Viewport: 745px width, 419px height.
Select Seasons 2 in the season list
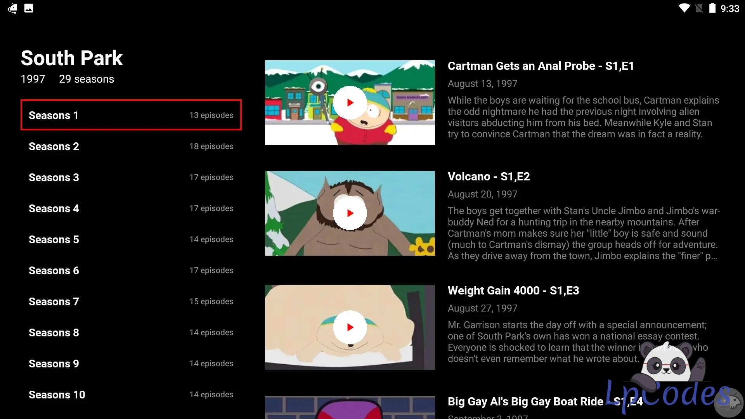pyautogui.click(x=131, y=146)
